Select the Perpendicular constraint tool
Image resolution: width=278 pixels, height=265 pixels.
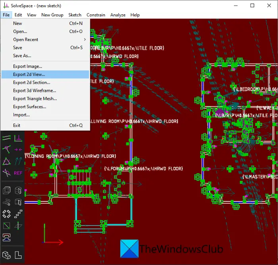tap(18, 138)
